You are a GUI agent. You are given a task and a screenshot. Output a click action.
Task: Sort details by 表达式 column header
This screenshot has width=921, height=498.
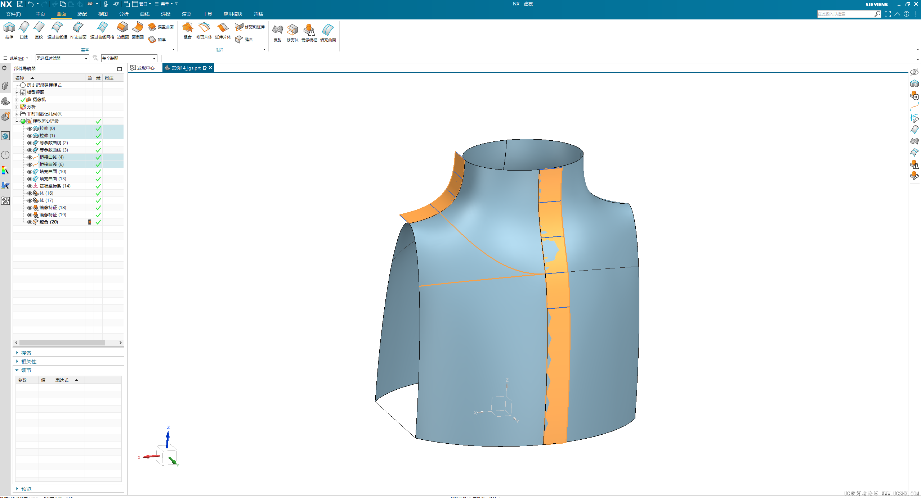pos(68,380)
